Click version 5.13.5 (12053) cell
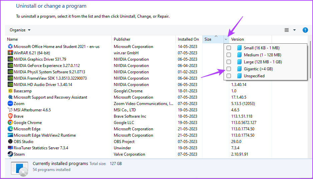Viewport: 313px width, 179px height. click(x=243, y=103)
